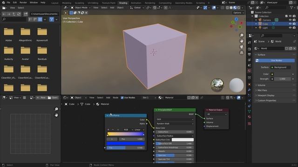Click the file browser forward arrow
This screenshot has height=167, width=298.
[x=9, y=14]
